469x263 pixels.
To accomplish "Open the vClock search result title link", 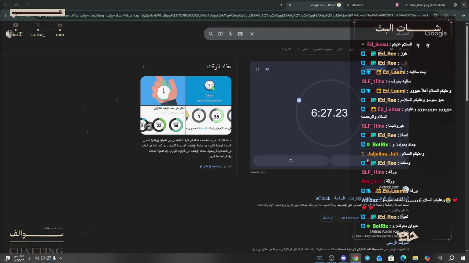I will (x=362, y=198).
